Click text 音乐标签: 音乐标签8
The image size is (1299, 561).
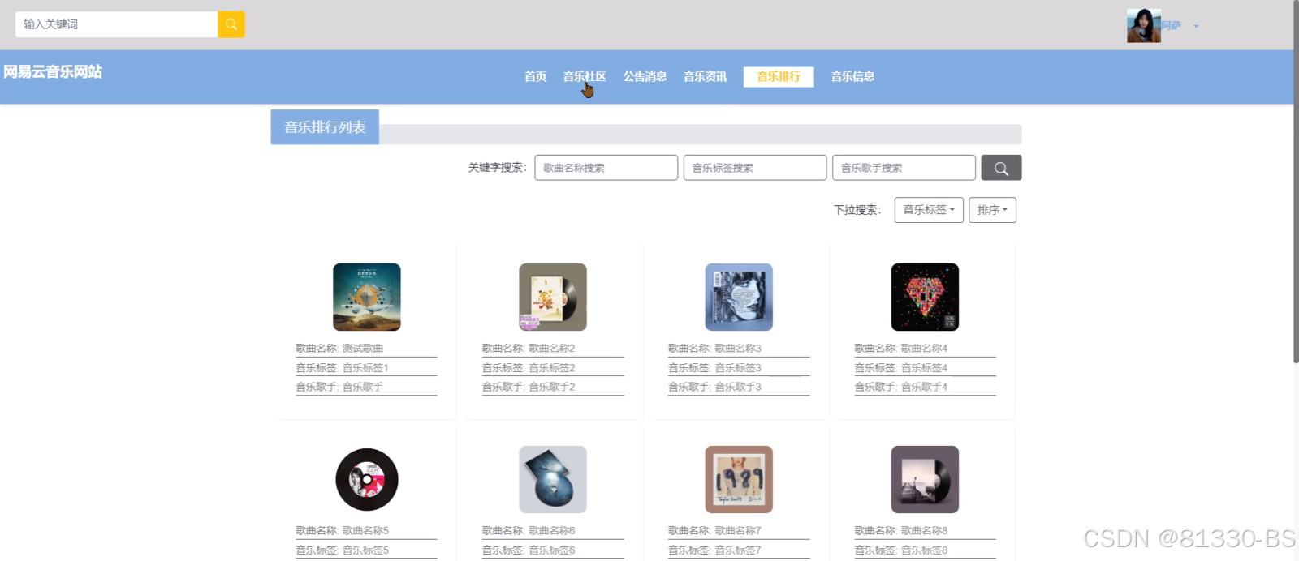901,550
